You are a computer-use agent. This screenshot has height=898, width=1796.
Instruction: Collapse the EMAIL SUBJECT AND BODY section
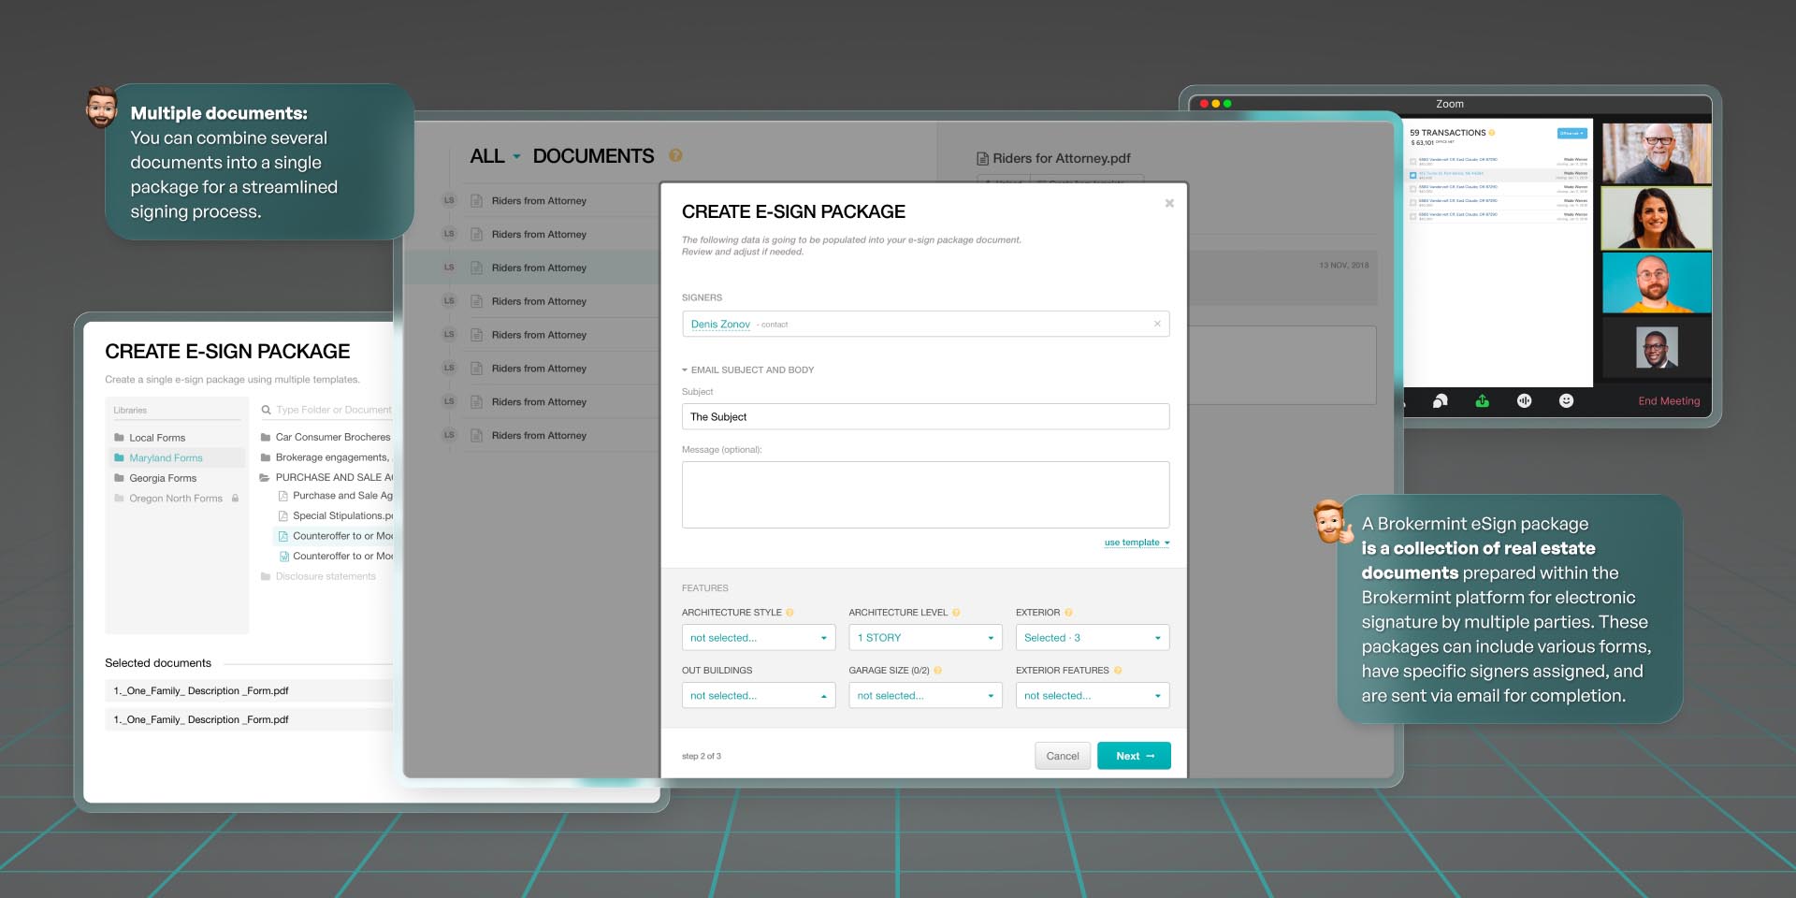(x=686, y=369)
